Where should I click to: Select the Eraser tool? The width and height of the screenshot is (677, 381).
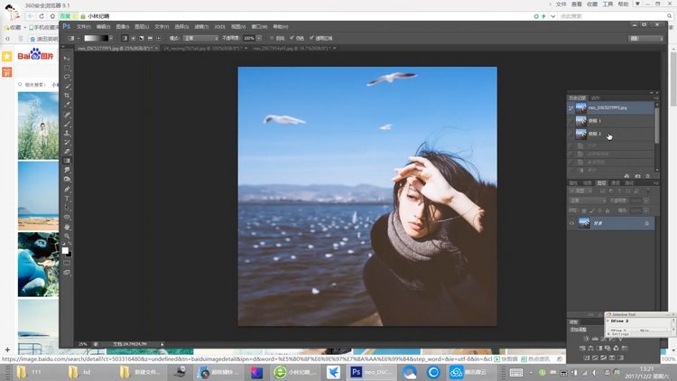pos(67,152)
